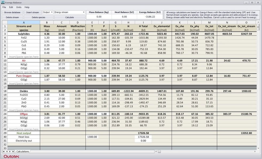This screenshot has height=159, width=262.
Task: Click the PbS species cell
Action: pyautogui.click(x=24, y=53)
